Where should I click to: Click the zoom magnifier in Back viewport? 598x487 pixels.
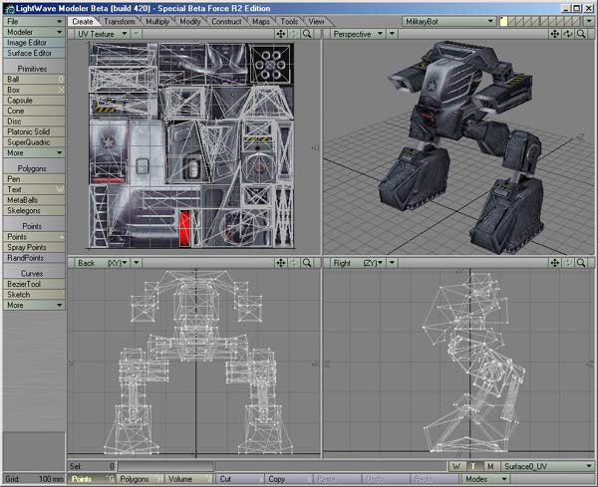pyautogui.click(x=308, y=263)
